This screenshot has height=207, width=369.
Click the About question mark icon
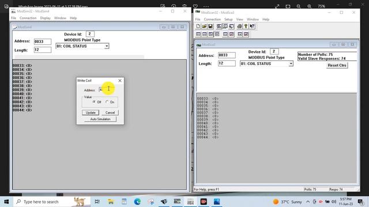click(x=246, y=26)
